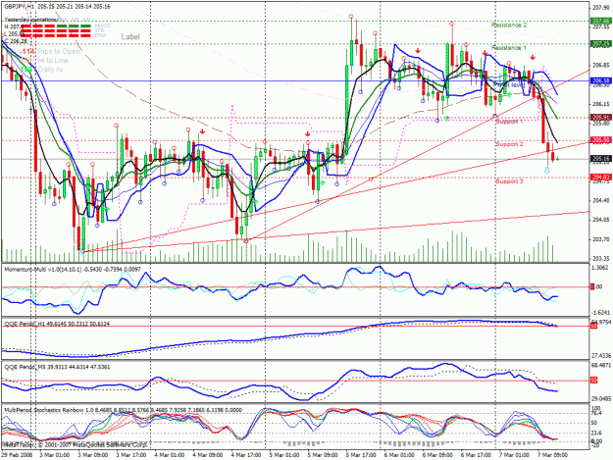Screen dimensions: 613x460
Task: Click the 6 Mar 09:00 time axis label
Action: (437, 455)
